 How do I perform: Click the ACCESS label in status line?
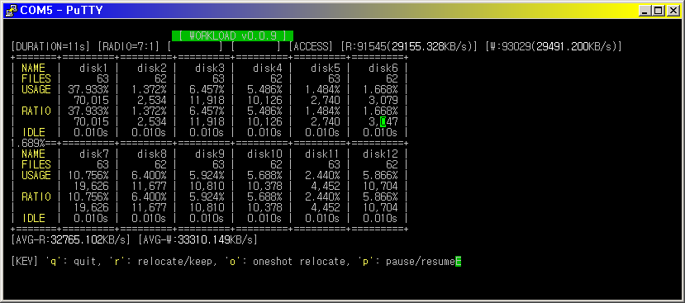pos(311,47)
